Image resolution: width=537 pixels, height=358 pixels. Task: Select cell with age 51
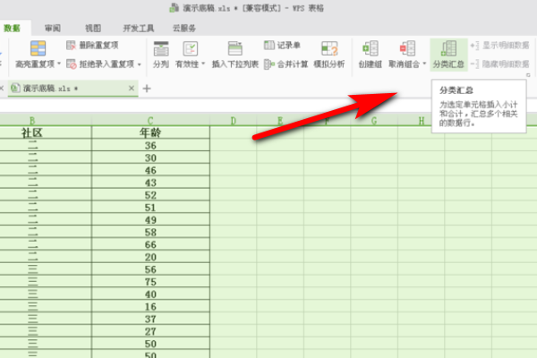[x=150, y=208]
